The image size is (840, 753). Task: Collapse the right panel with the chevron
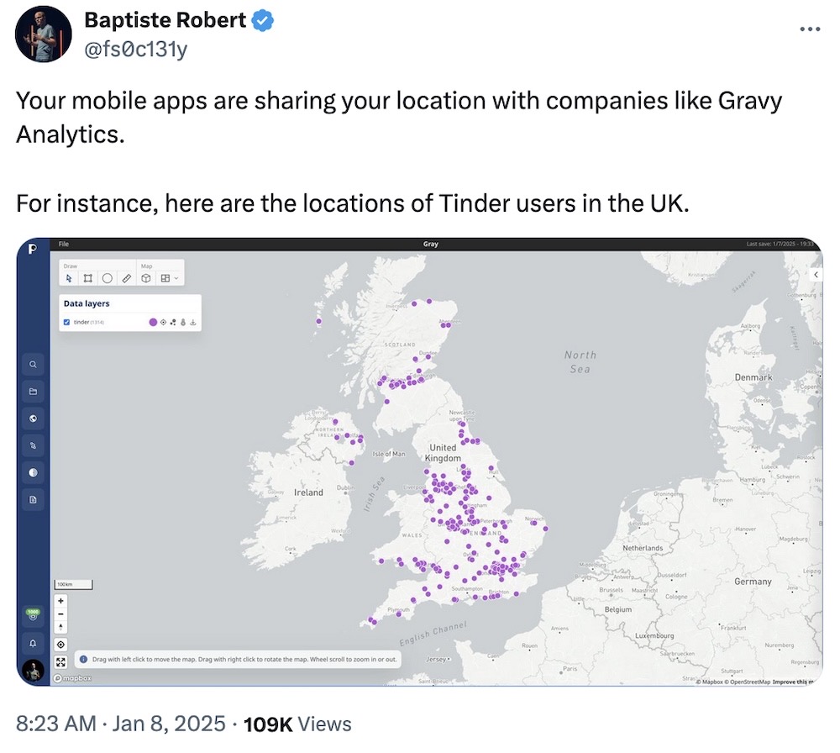(x=816, y=274)
